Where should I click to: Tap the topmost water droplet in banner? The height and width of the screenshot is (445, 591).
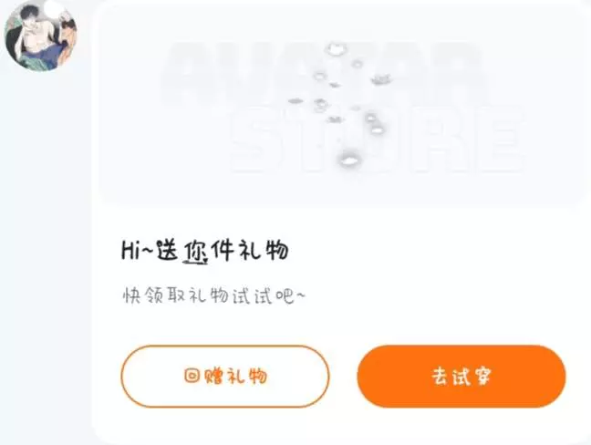tap(337, 48)
